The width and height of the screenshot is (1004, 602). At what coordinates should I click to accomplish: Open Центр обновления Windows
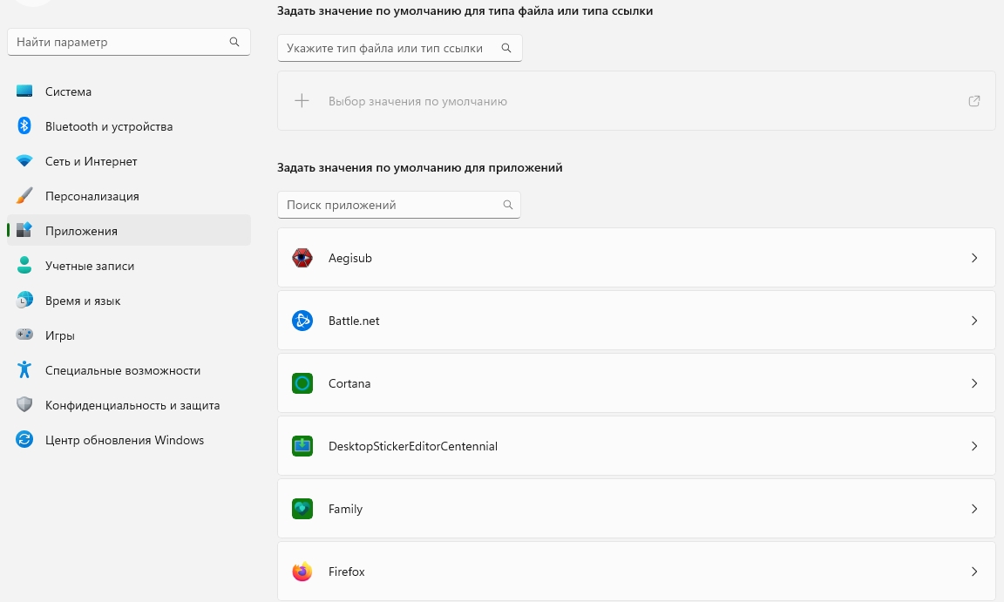point(129,439)
